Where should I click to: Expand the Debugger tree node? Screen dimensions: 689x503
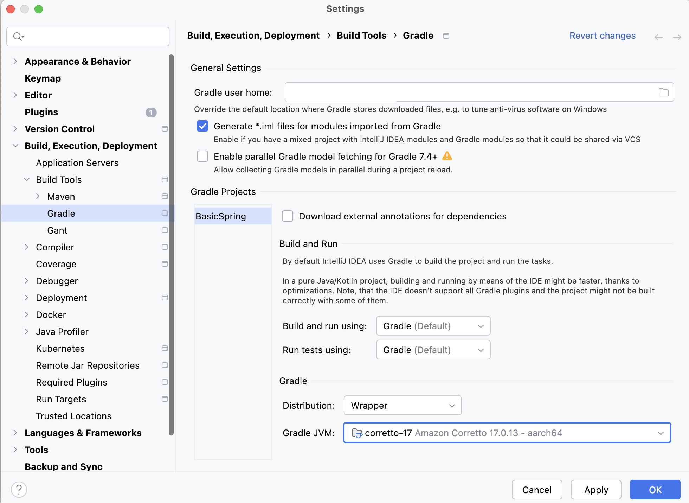click(x=26, y=281)
